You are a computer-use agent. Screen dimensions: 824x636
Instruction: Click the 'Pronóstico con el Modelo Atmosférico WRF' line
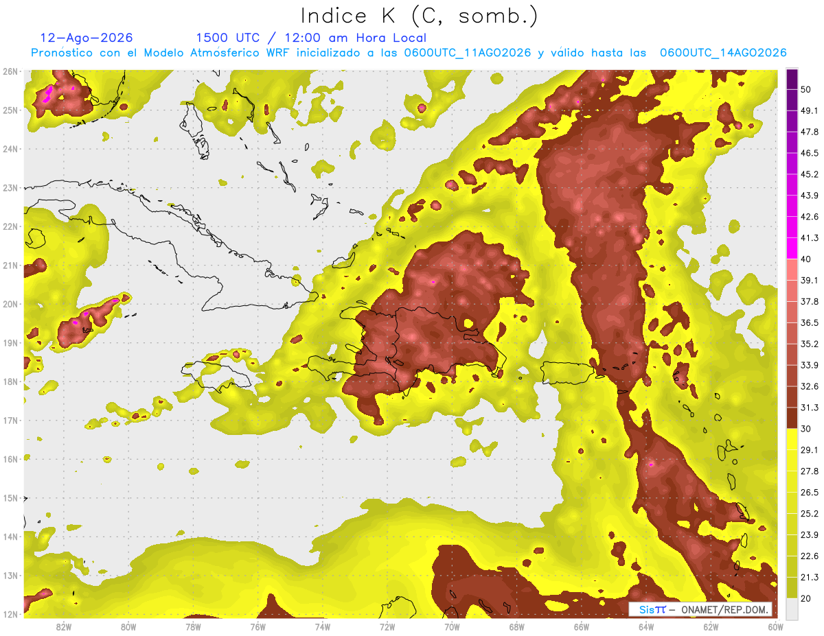point(409,53)
